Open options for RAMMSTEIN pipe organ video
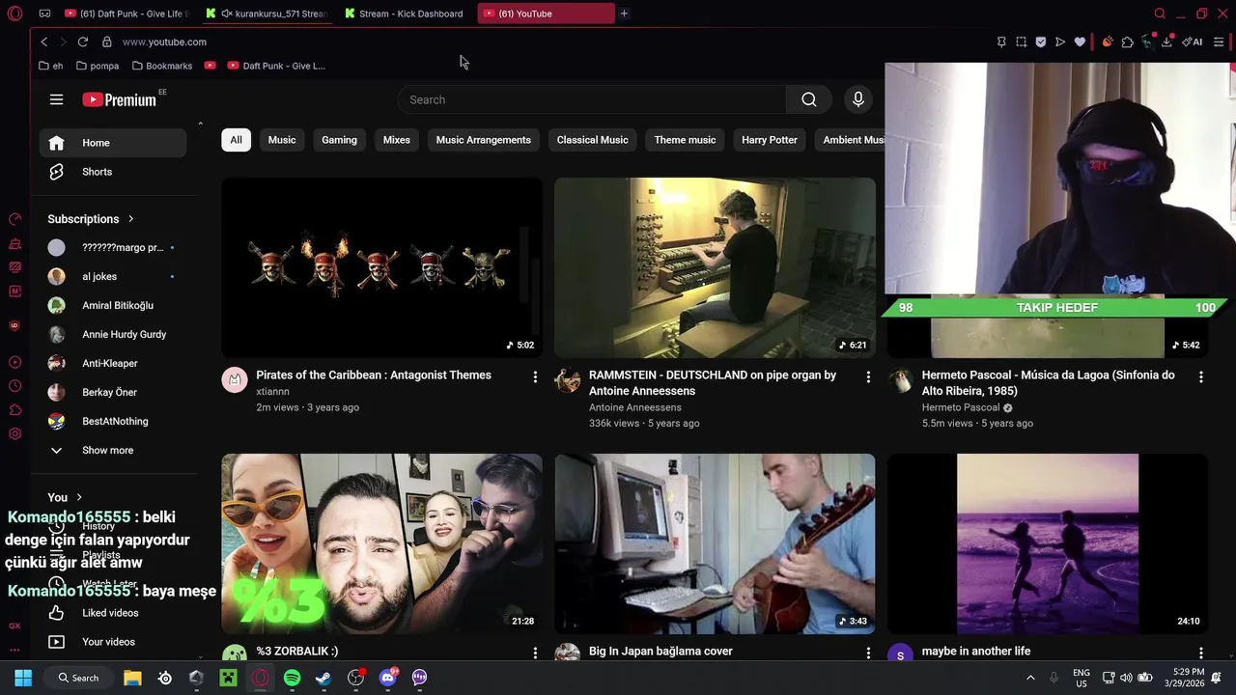This screenshot has width=1236, height=695. tap(868, 377)
